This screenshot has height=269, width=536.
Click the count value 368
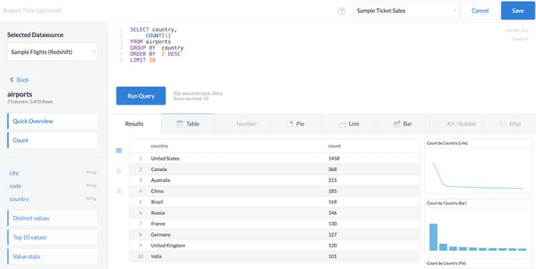332,170
